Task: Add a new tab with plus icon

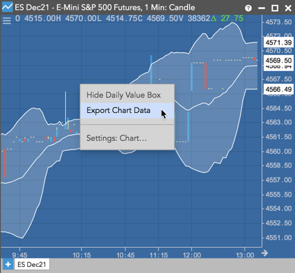Action: [8, 264]
